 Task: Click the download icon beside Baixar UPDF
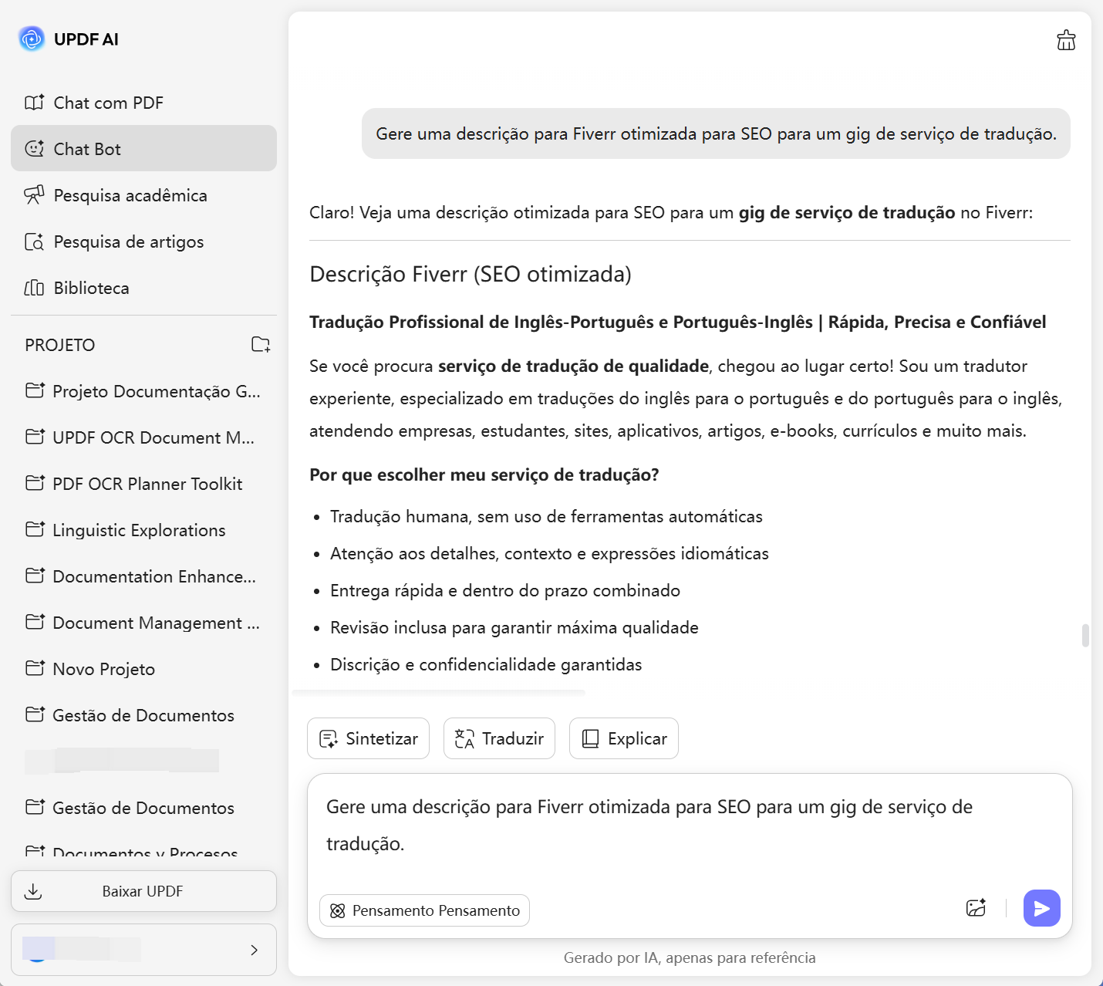click(x=33, y=892)
